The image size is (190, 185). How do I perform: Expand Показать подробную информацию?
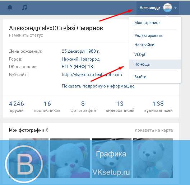(98, 86)
